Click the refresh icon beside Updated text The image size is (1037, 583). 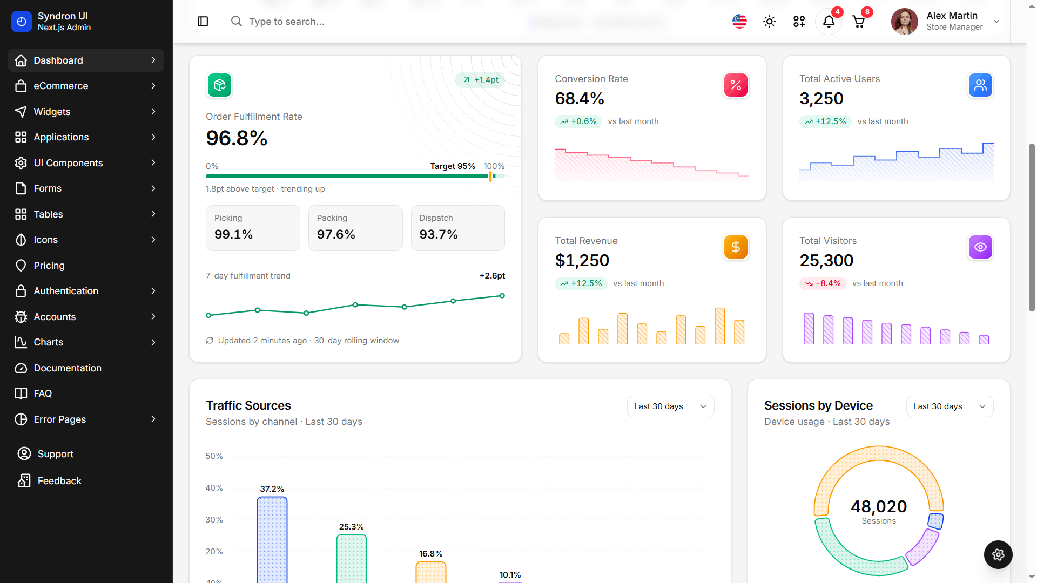(x=210, y=341)
